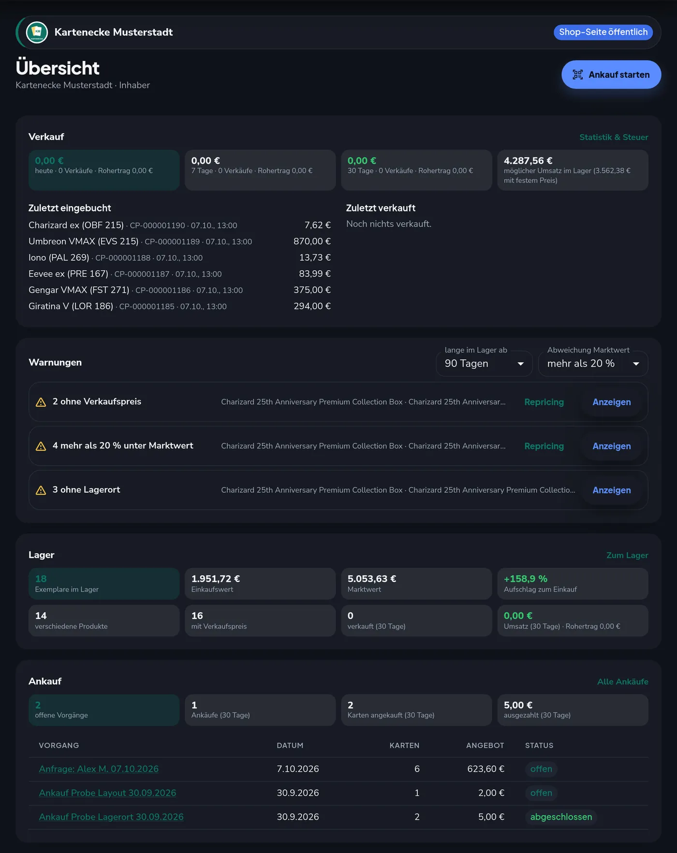
Task: Open the 'lange im Lager ab' 90 Tagen dropdown
Action: pos(484,364)
